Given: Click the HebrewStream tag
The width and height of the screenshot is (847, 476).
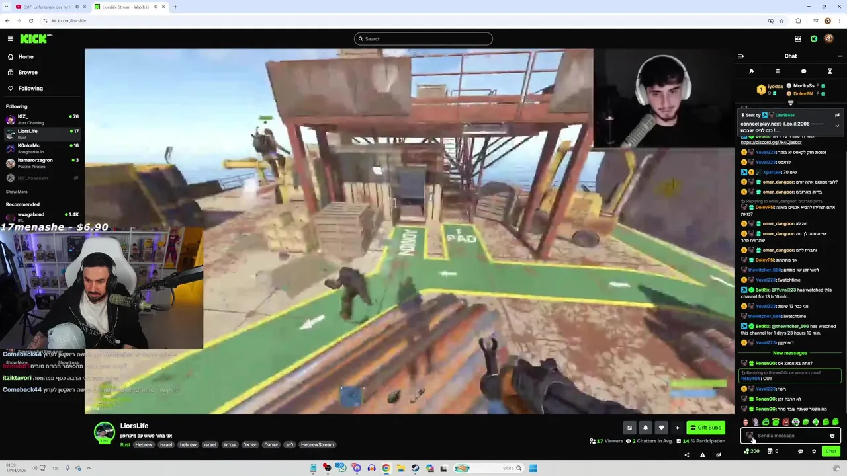Looking at the screenshot, I should [318, 445].
